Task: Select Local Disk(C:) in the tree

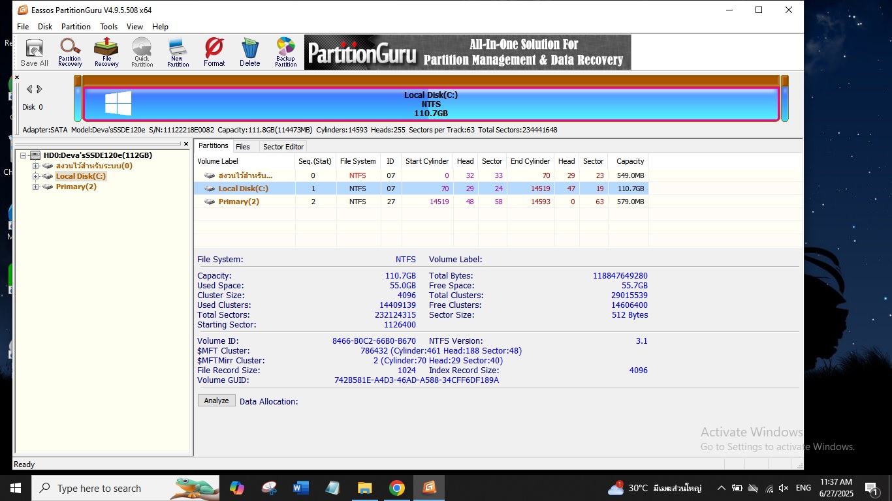Action: 80,176
